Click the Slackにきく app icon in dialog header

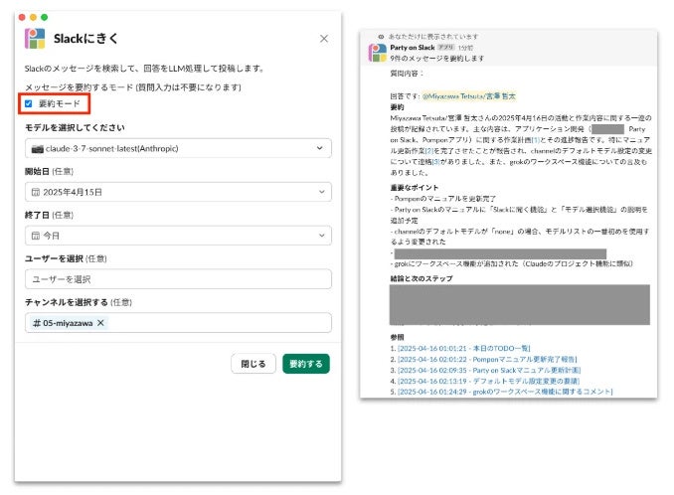(x=36, y=39)
